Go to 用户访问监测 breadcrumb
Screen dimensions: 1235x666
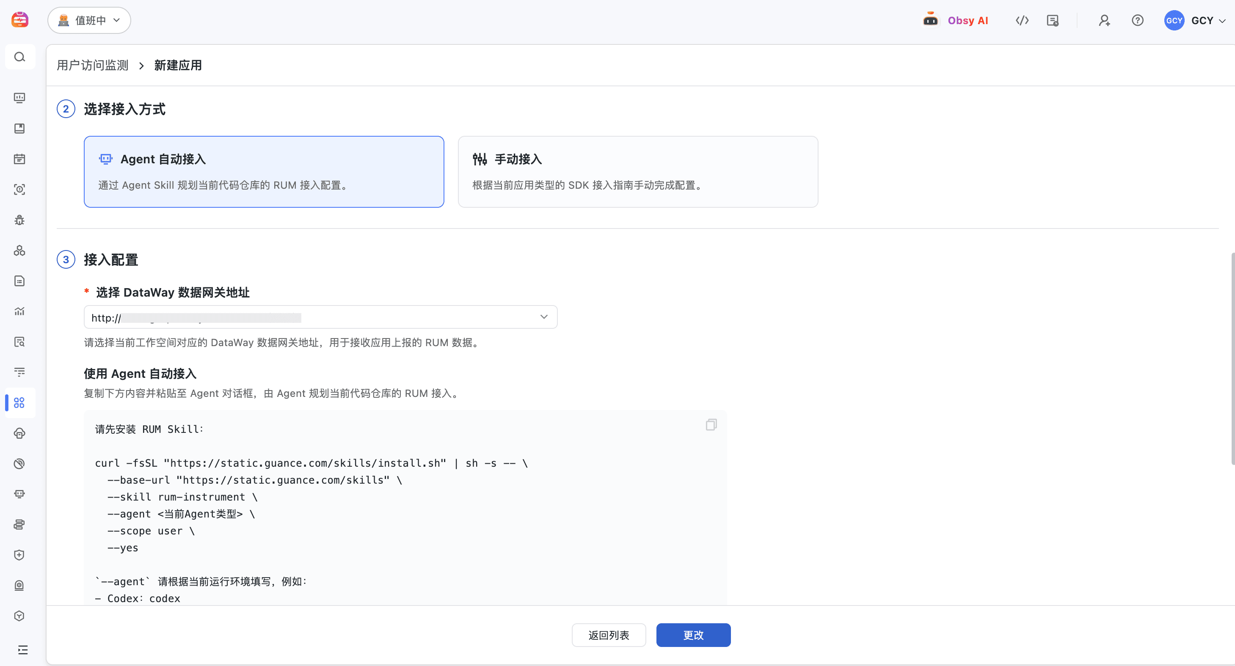[x=93, y=65]
